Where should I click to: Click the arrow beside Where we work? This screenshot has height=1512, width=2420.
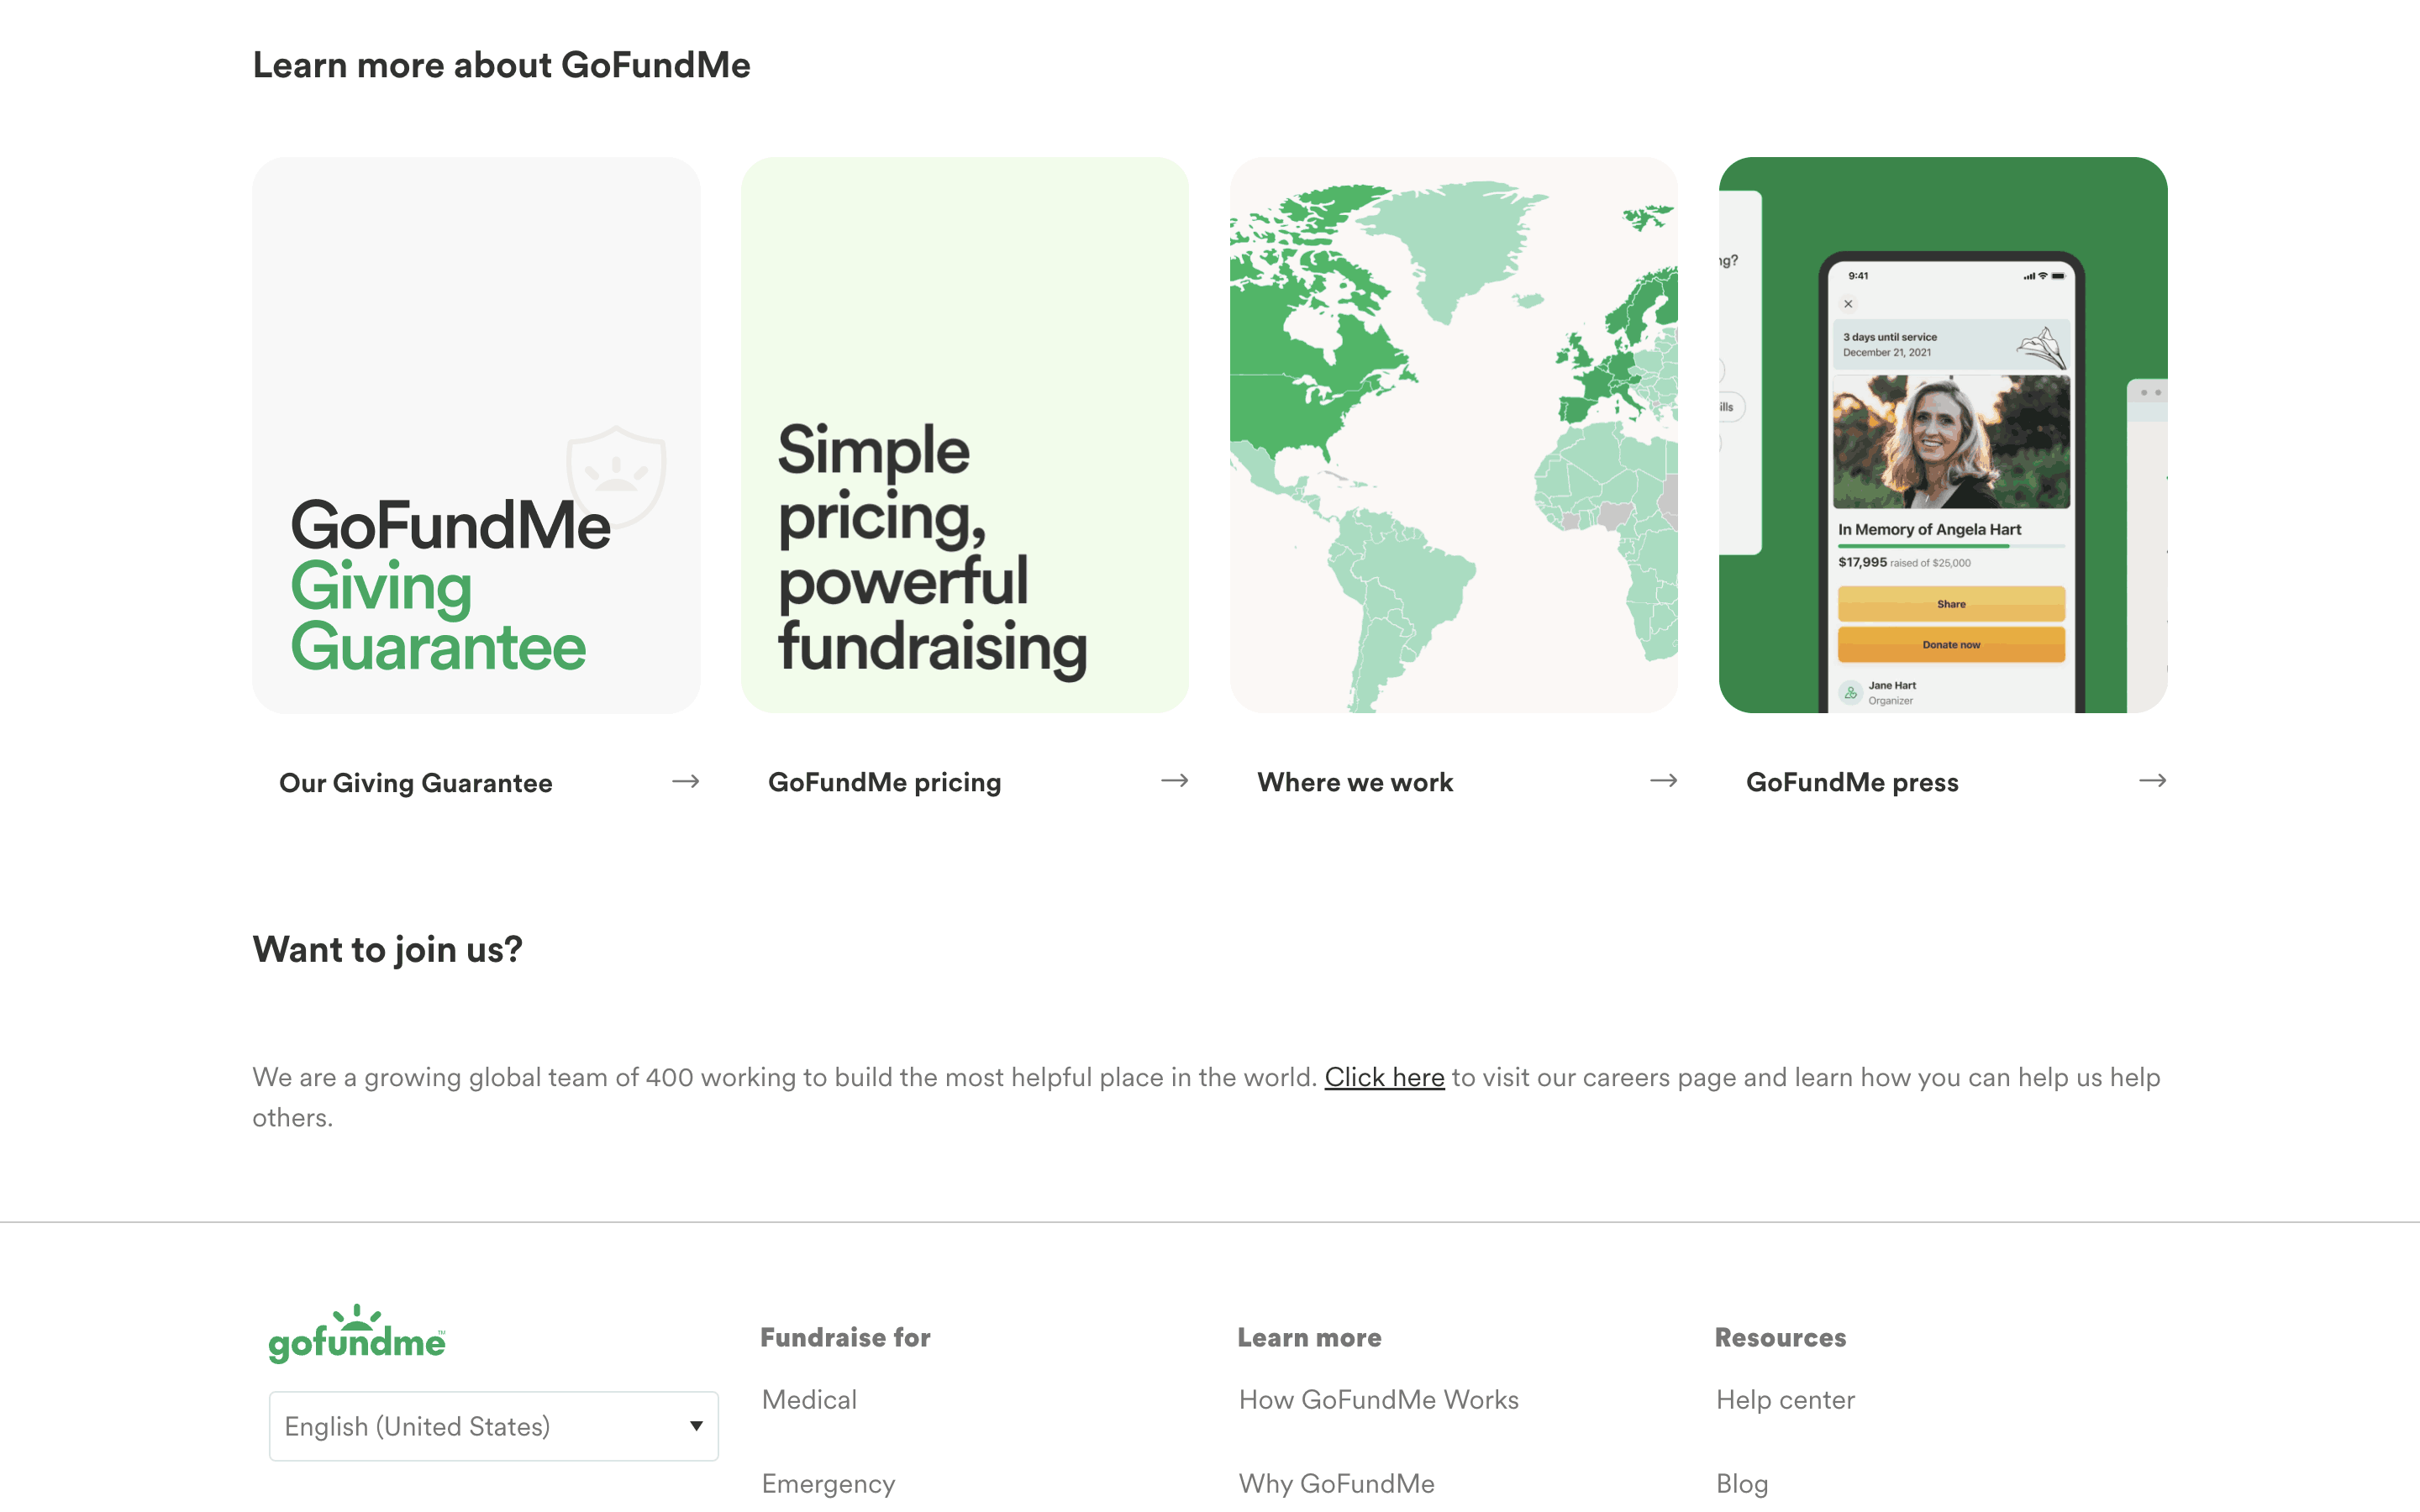point(1663,780)
